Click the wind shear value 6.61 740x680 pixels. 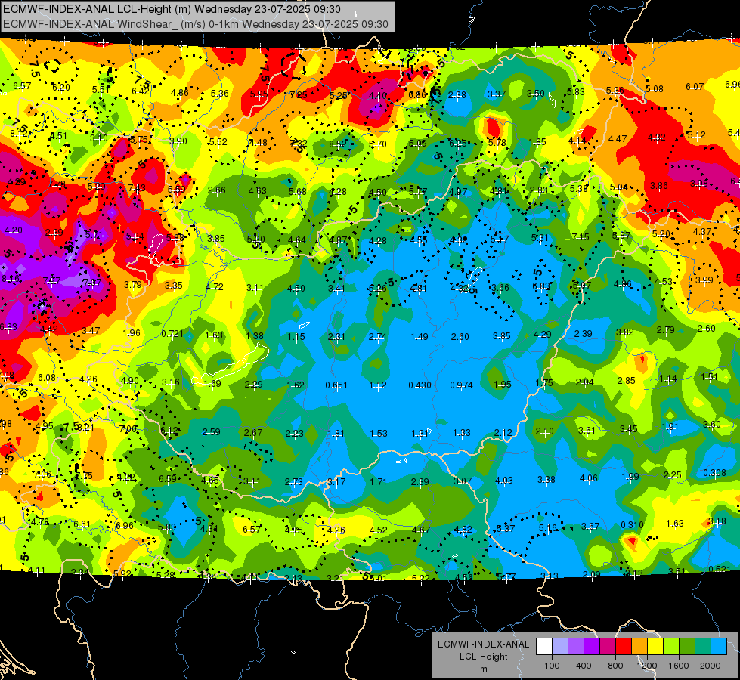(x=82, y=524)
